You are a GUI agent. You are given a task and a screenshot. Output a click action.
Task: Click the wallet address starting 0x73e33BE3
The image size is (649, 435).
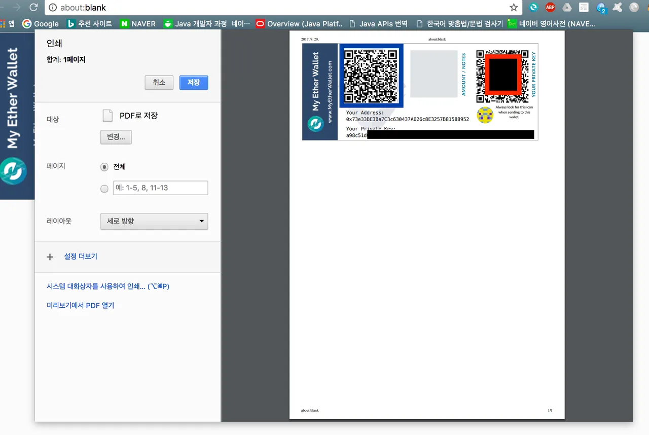click(x=408, y=119)
